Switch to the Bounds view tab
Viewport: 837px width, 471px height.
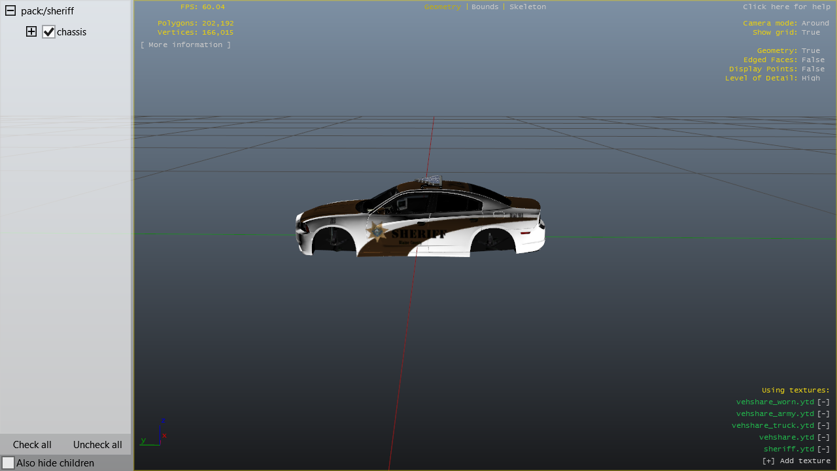coord(485,7)
